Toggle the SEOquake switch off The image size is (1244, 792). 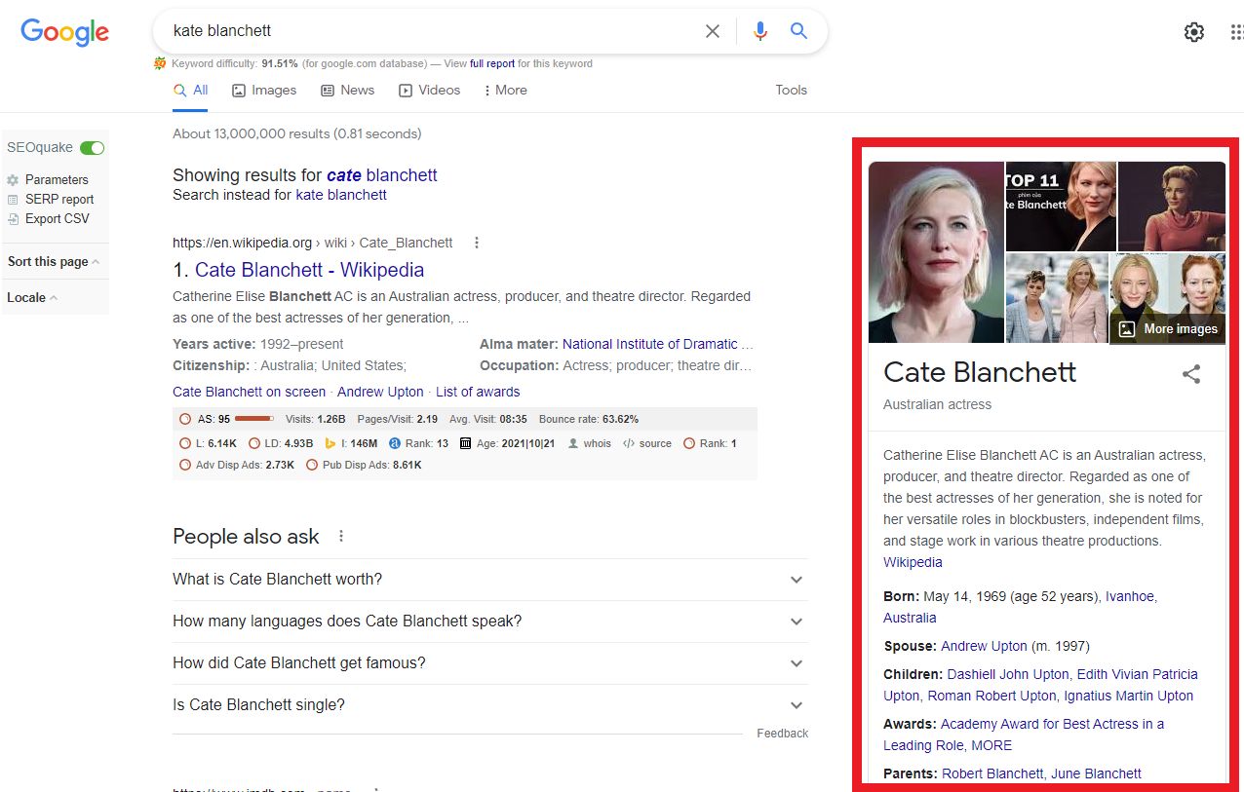click(x=93, y=148)
